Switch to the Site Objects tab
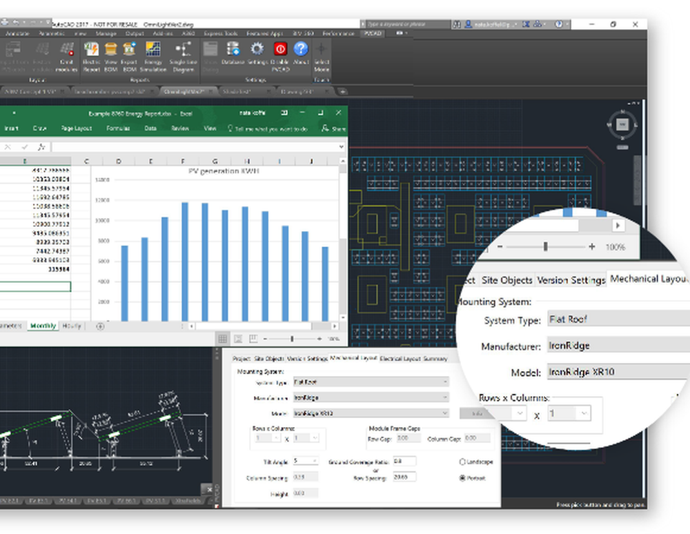 pyautogui.click(x=269, y=359)
